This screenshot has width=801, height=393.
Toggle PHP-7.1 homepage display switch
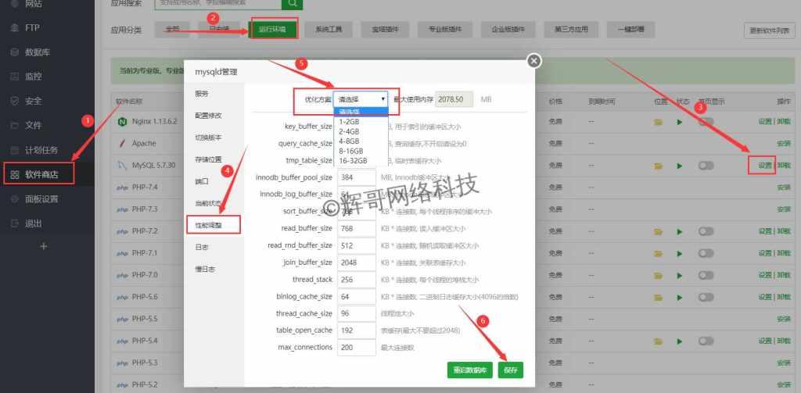(x=706, y=253)
